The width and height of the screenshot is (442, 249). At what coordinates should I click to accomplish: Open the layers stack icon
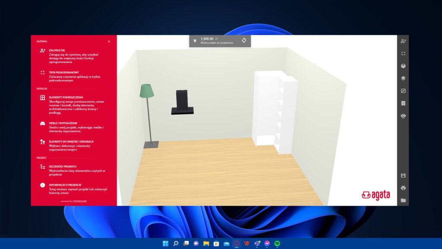(x=403, y=78)
